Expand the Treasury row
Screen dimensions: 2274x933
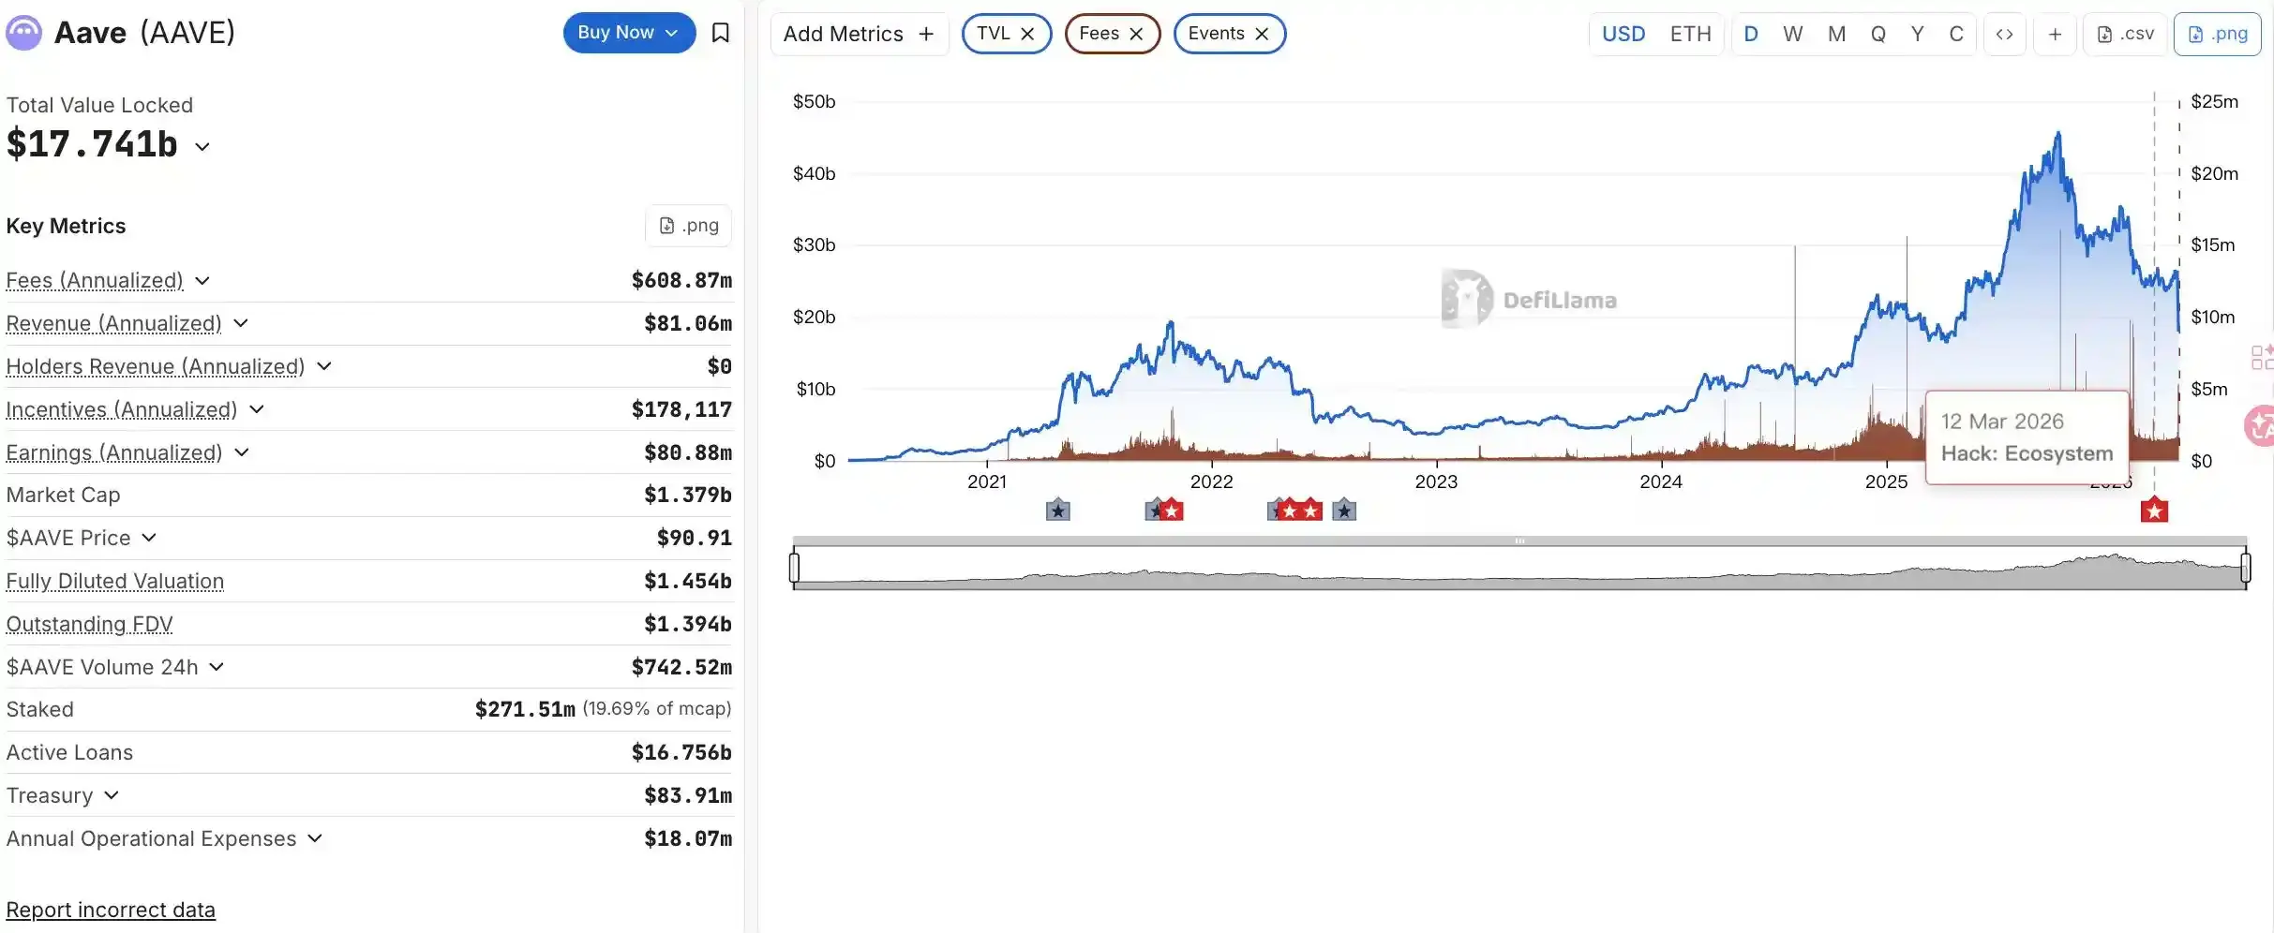pyautogui.click(x=112, y=795)
